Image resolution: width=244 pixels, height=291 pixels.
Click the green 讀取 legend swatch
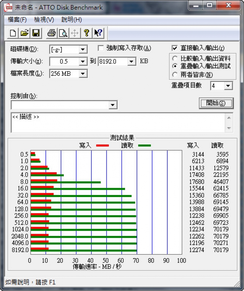[145, 145]
